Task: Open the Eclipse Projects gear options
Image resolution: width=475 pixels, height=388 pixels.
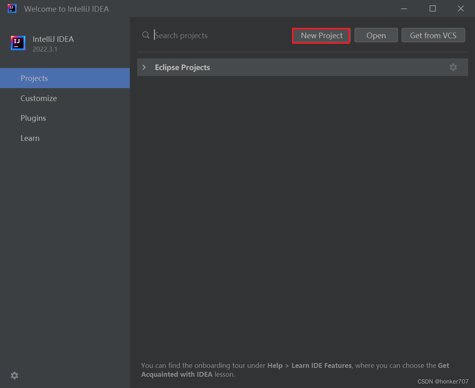Action: click(453, 67)
